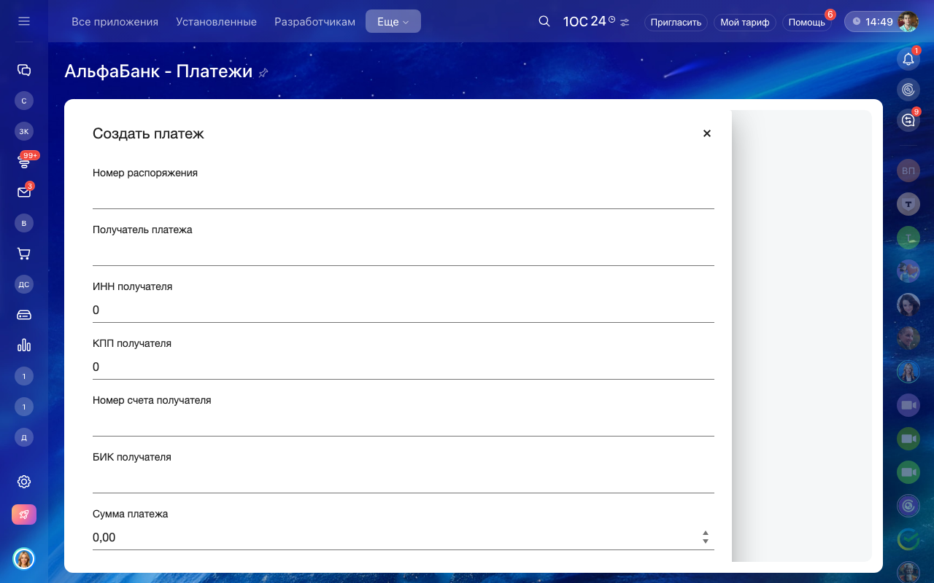Open the Все приложения tab

point(115,22)
